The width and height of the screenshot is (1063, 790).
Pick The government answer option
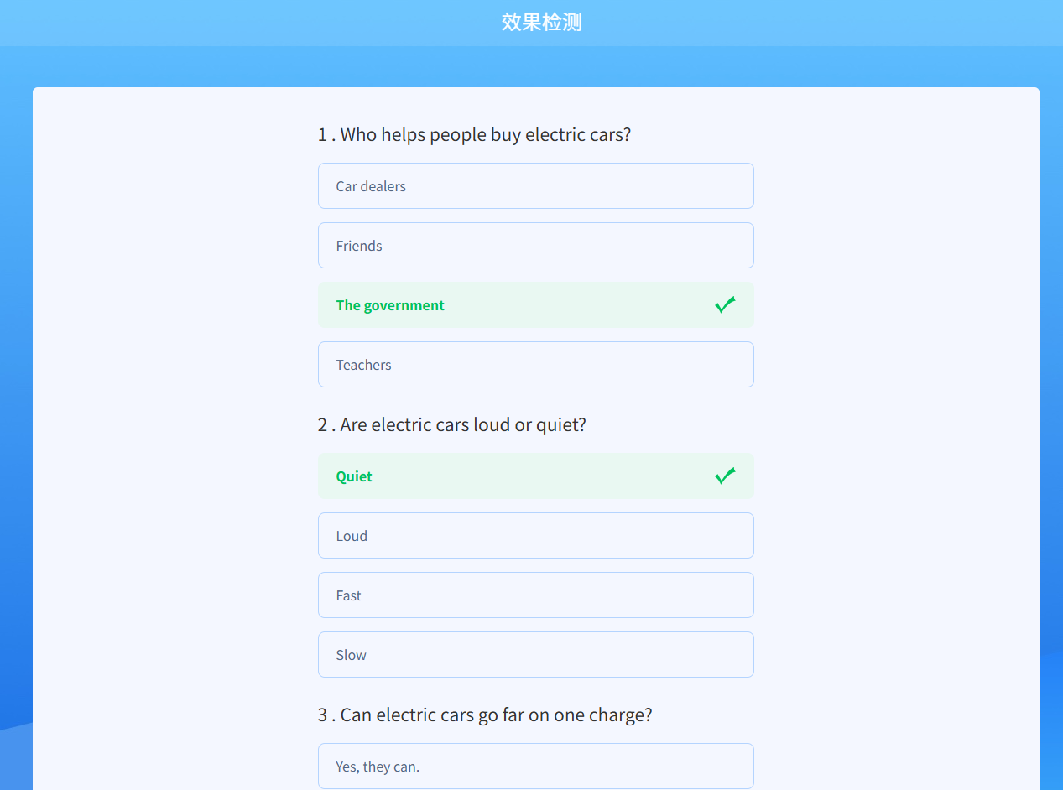pyautogui.click(x=535, y=305)
